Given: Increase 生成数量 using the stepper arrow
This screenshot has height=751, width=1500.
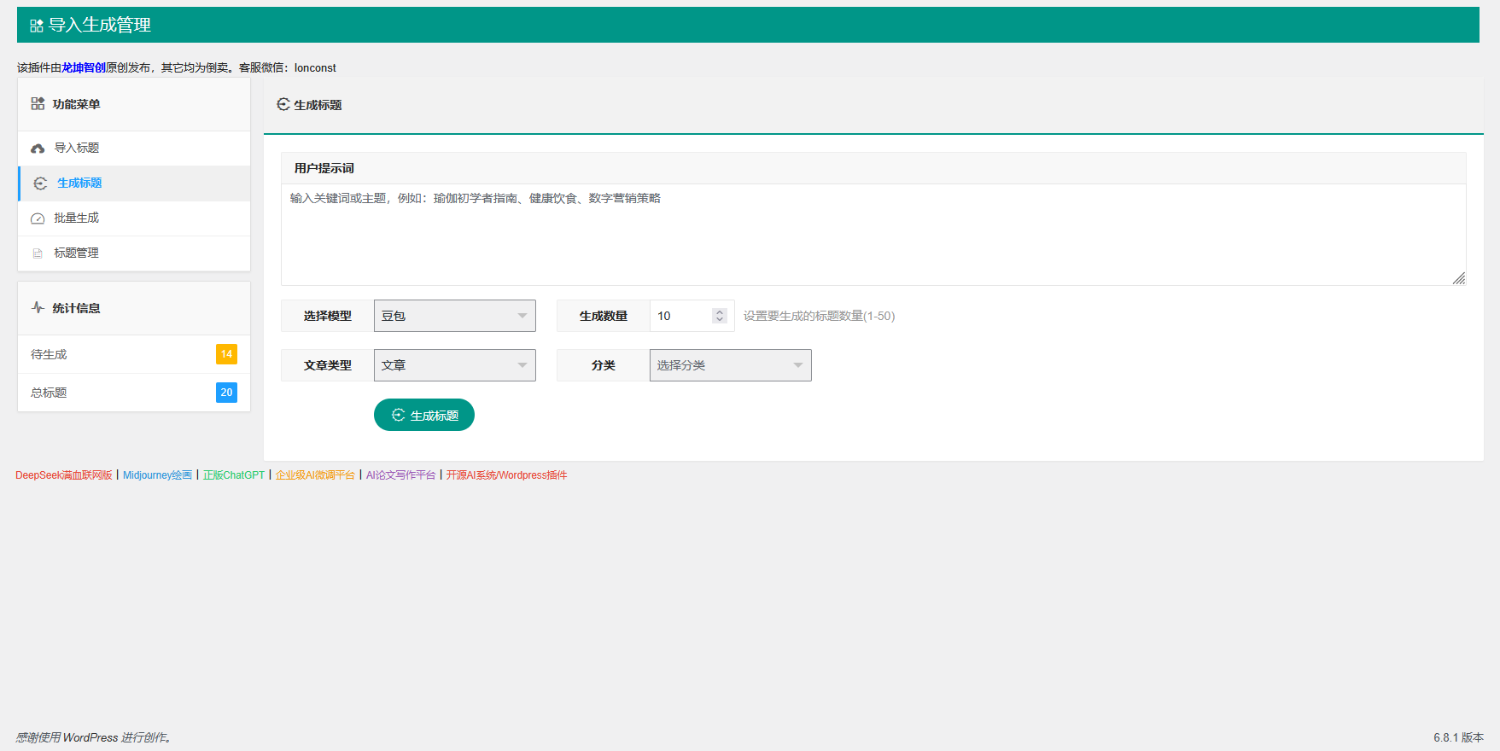Looking at the screenshot, I should click(720, 311).
